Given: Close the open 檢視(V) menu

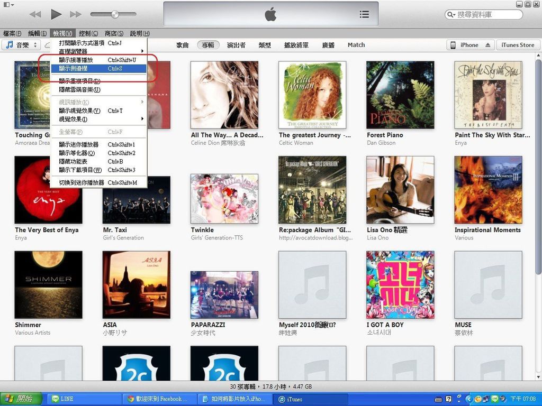Looking at the screenshot, I should click(62, 33).
